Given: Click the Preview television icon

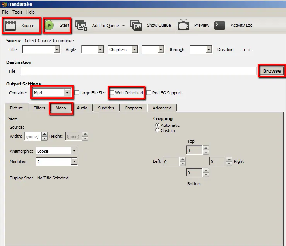Looking at the screenshot, I should pyautogui.click(x=183, y=25).
